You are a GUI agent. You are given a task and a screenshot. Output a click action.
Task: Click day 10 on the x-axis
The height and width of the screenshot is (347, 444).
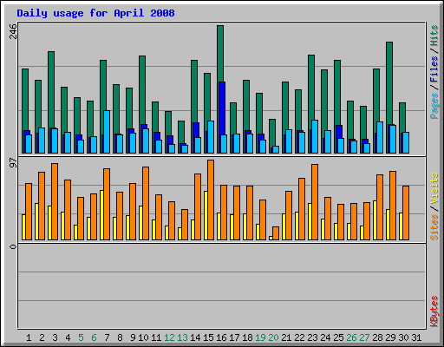[143, 337]
